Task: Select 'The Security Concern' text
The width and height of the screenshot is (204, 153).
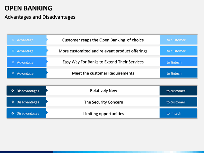Action: tap(104, 102)
